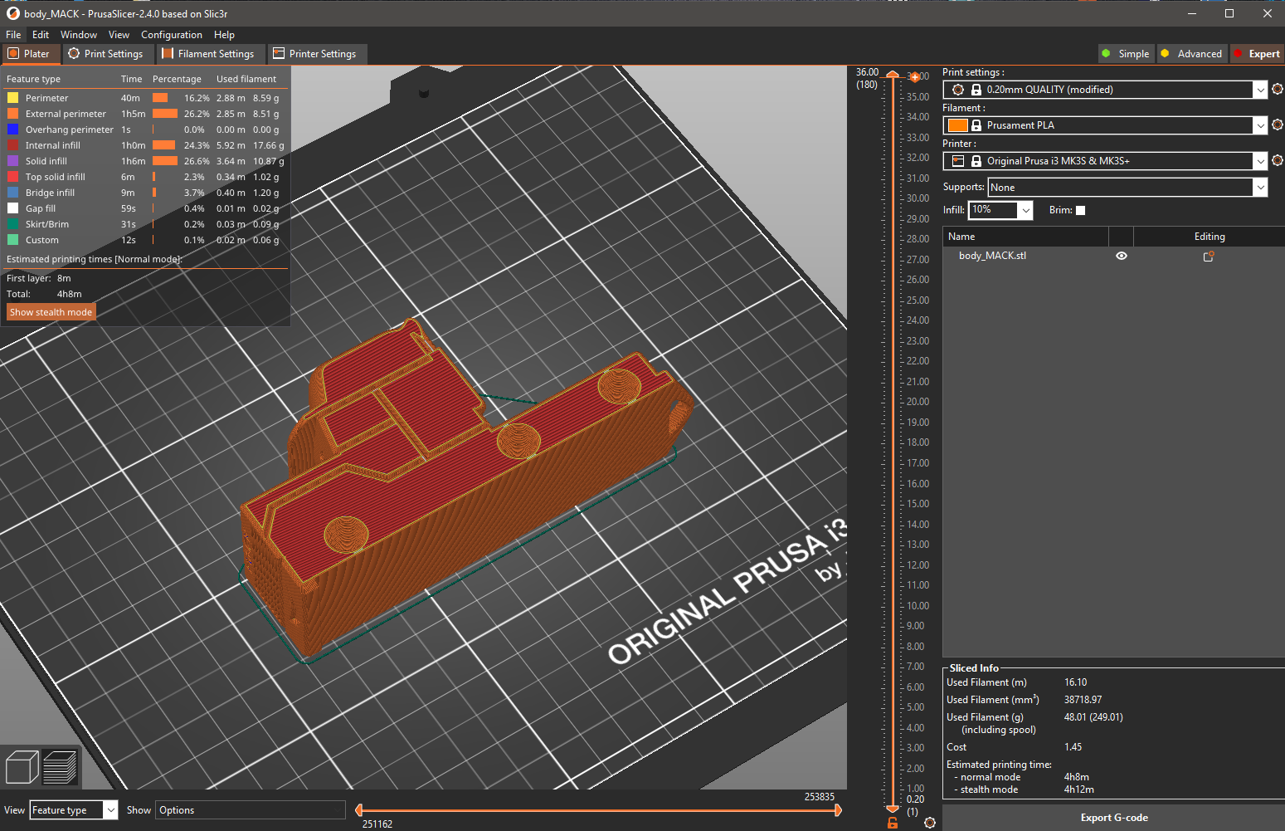Switch to 3D editor view cube icon

click(x=22, y=766)
